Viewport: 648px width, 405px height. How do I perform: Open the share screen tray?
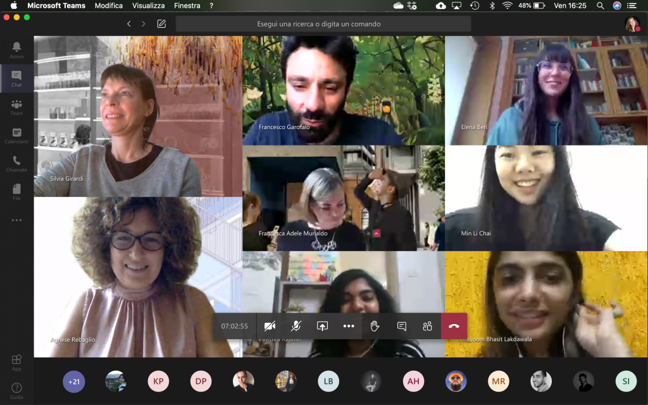(x=322, y=326)
